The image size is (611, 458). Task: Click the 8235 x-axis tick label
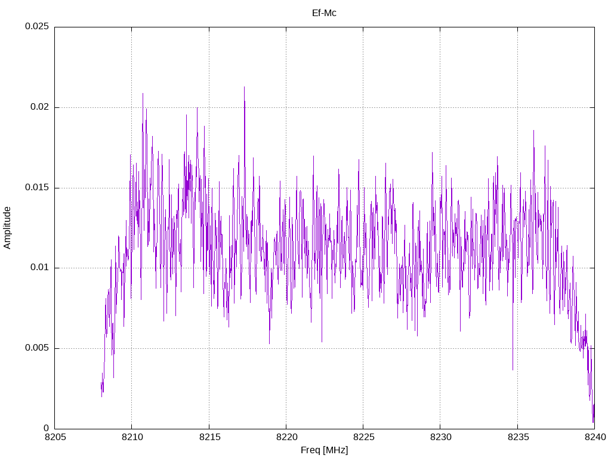(x=519, y=437)
